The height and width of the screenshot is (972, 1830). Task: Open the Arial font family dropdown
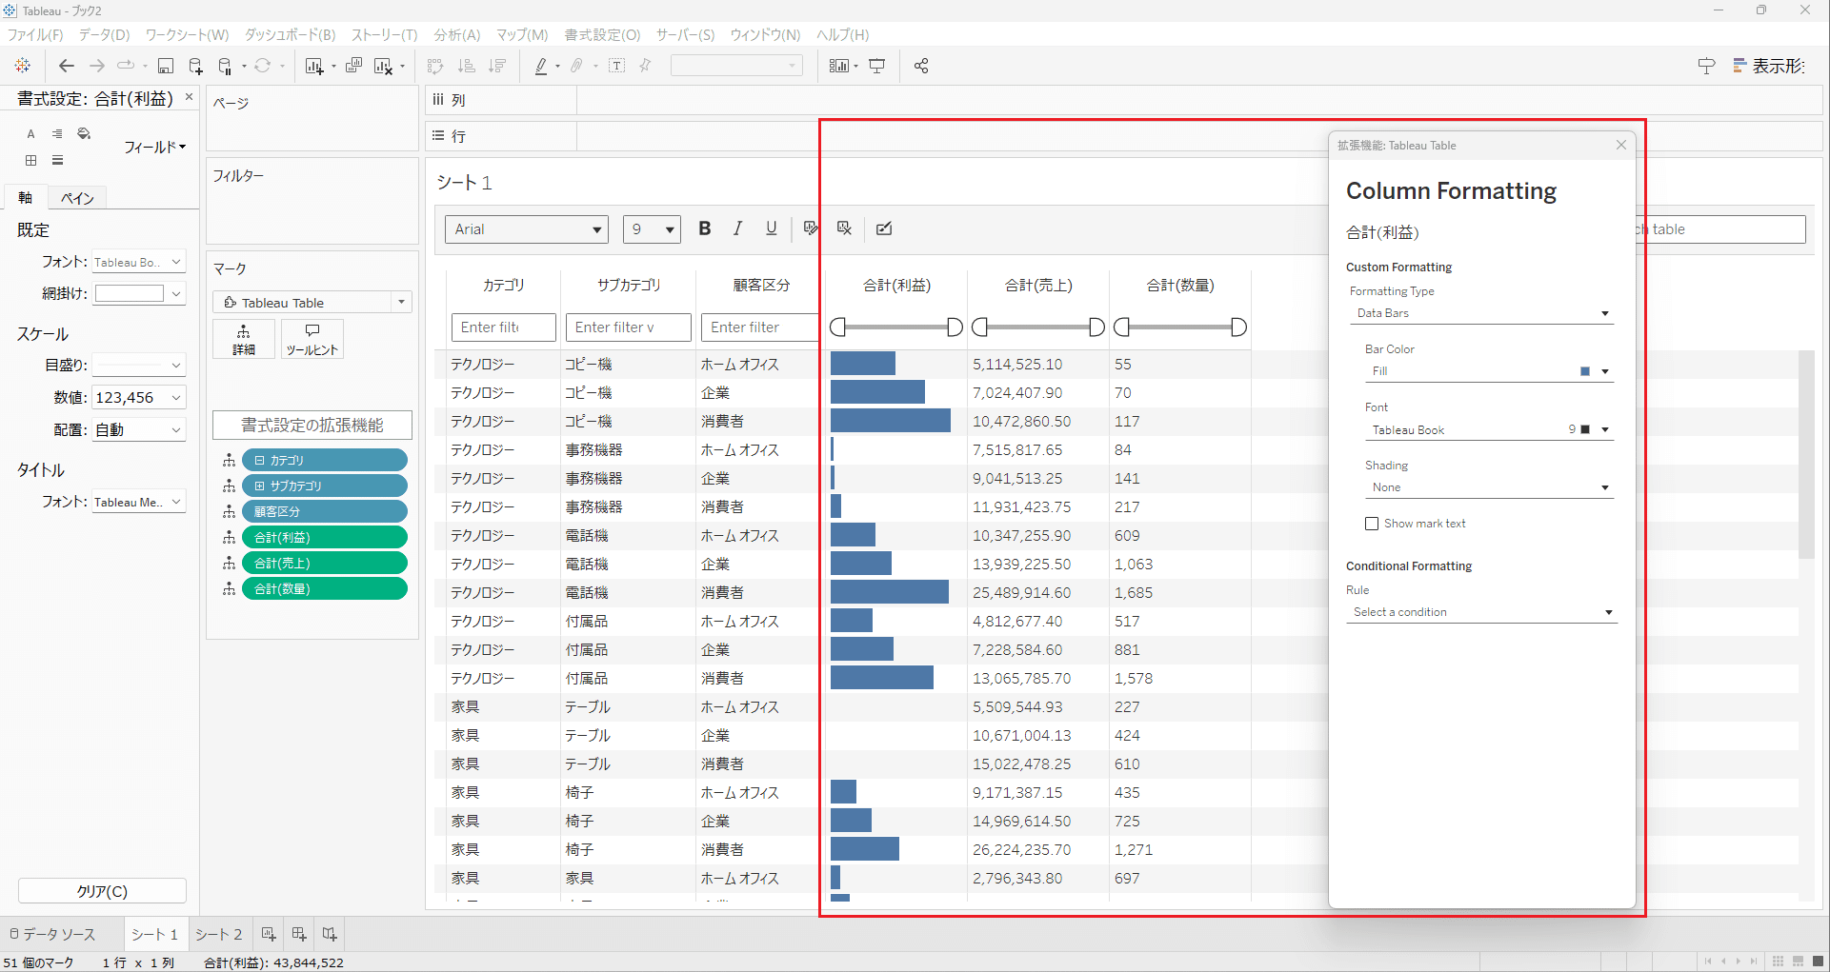pyautogui.click(x=526, y=228)
